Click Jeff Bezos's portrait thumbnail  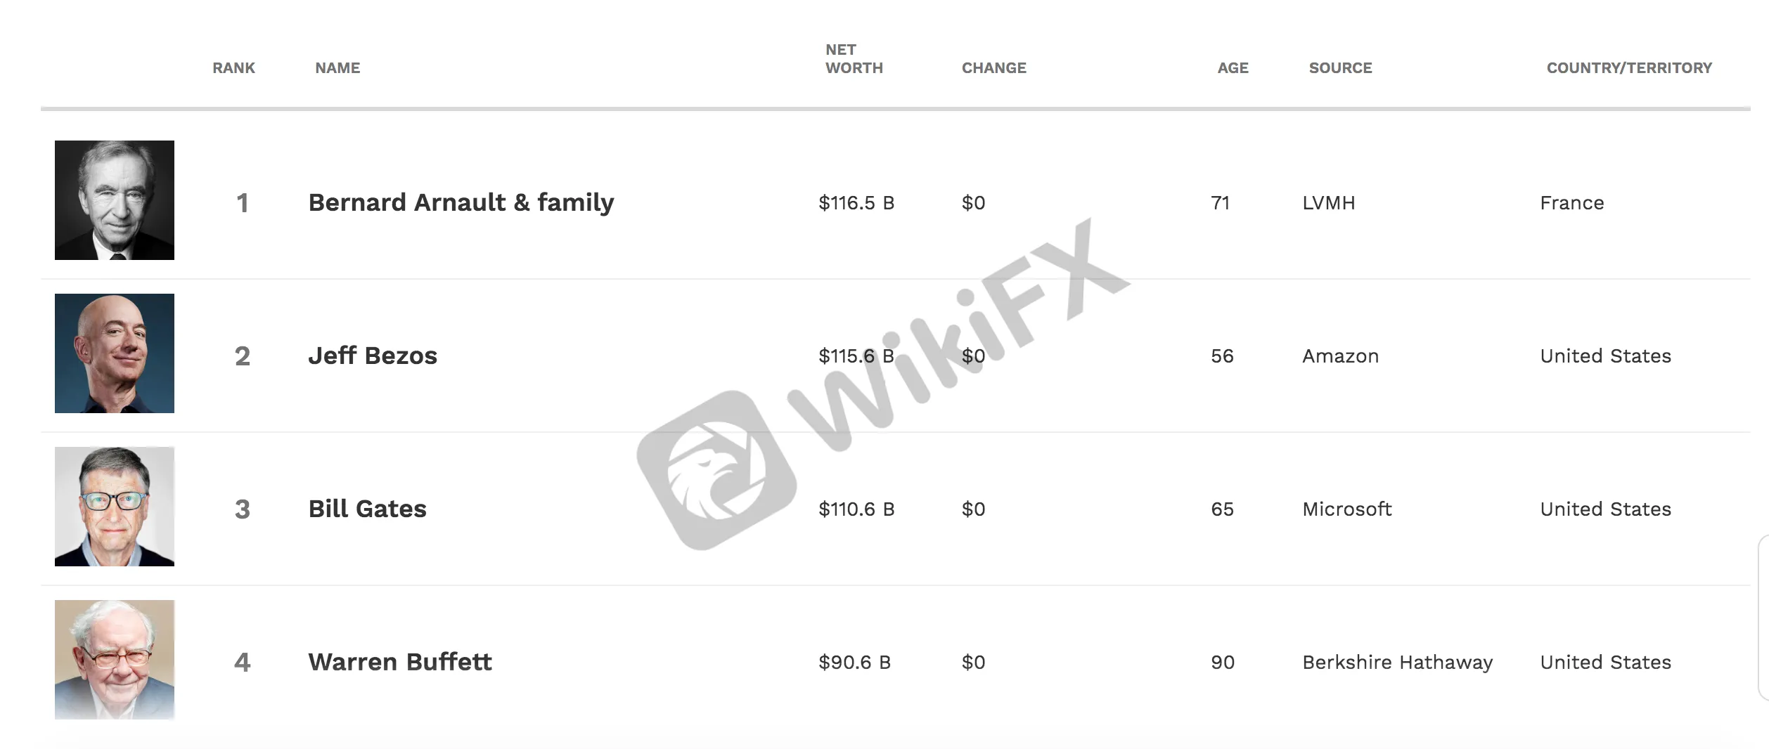pos(115,353)
